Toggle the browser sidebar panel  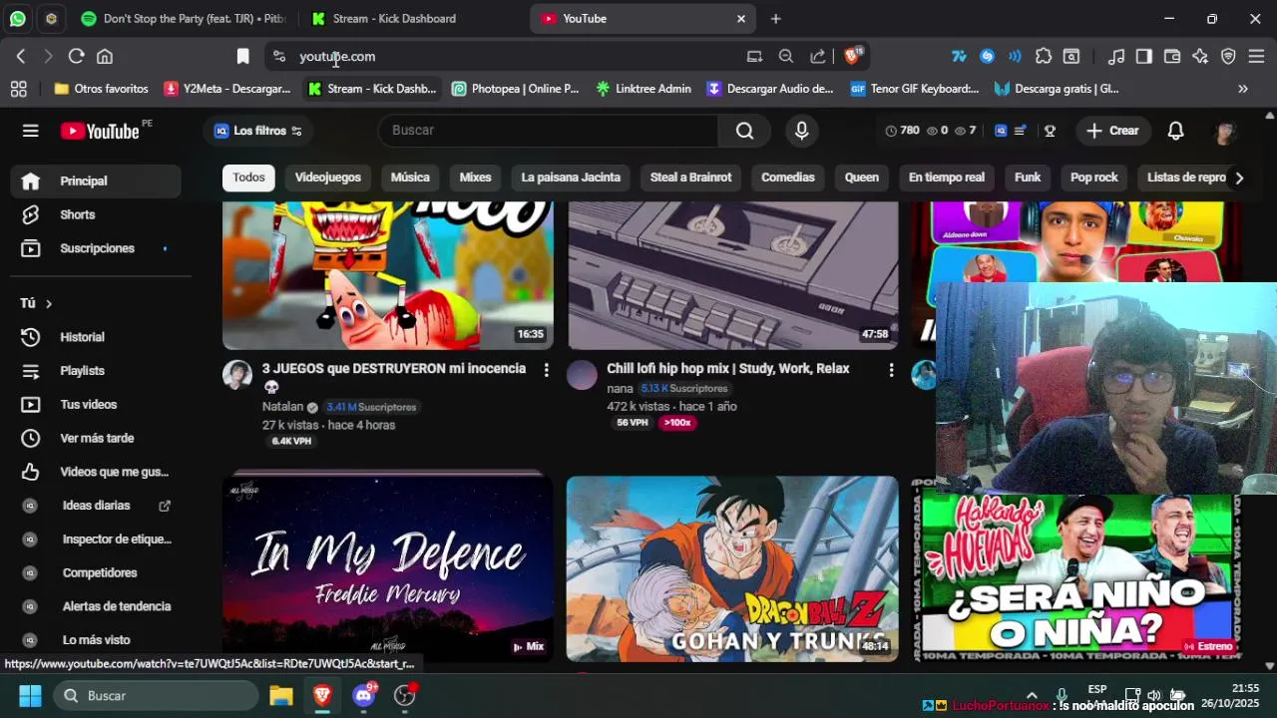point(1144,57)
